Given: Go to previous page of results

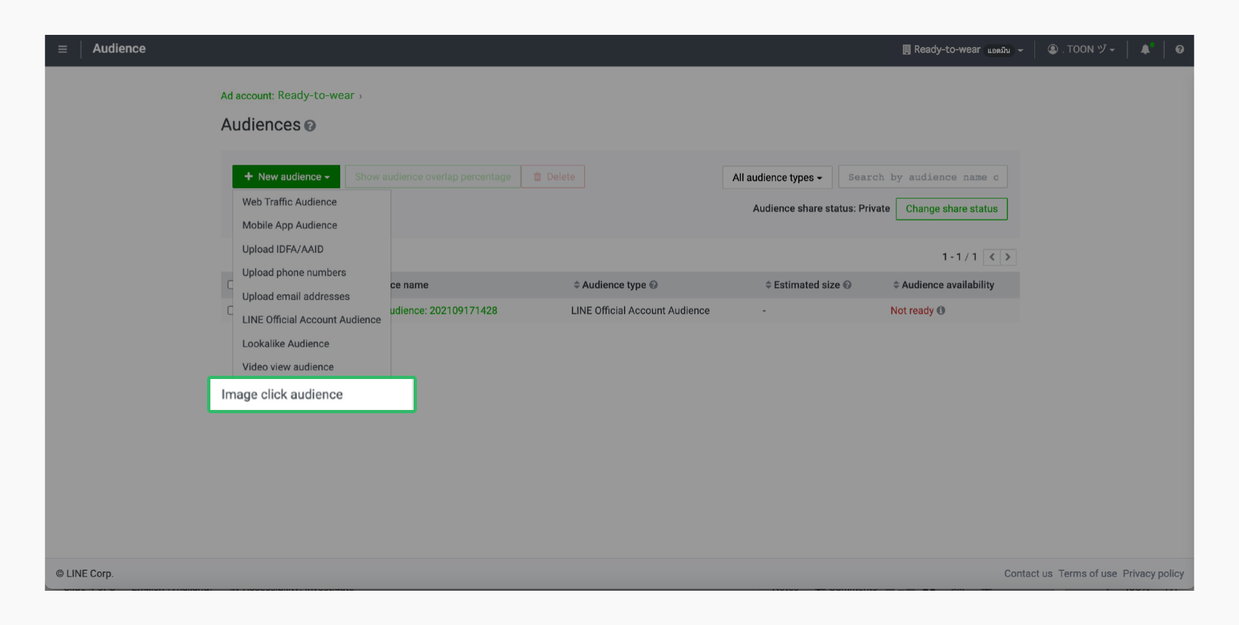Looking at the screenshot, I should click(x=992, y=257).
